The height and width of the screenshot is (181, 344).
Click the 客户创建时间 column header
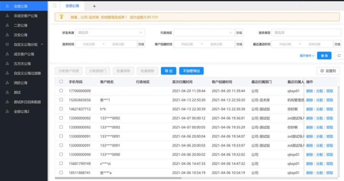[222, 82]
